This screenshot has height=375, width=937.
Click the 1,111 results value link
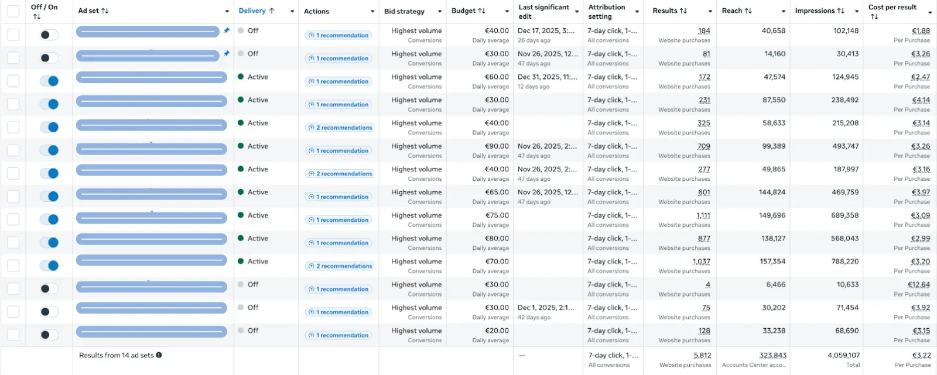tap(703, 216)
